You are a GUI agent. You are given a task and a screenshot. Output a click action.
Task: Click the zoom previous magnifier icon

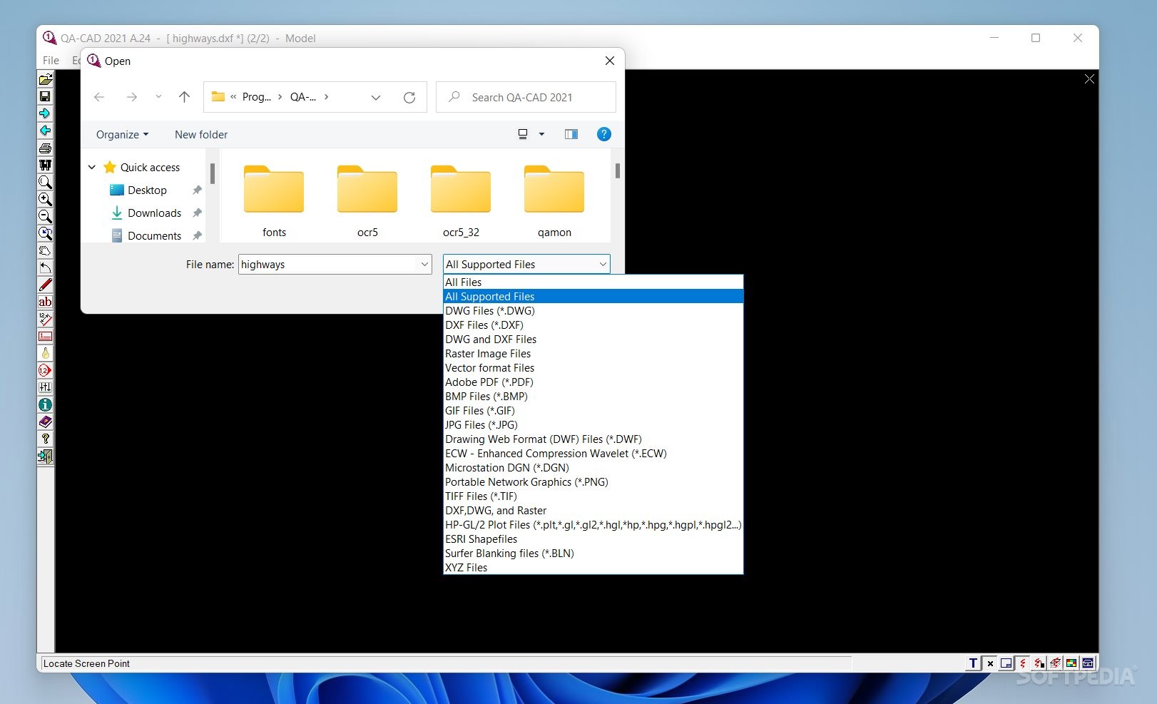45,233
